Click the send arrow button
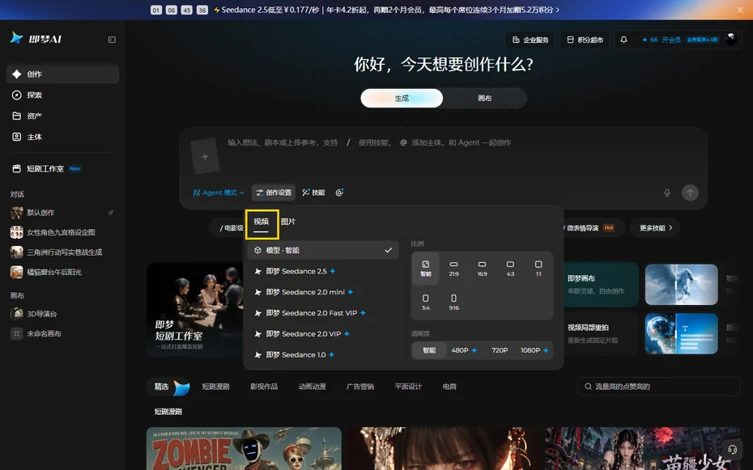This screenshot has width=753, height=470. [690, 193]
